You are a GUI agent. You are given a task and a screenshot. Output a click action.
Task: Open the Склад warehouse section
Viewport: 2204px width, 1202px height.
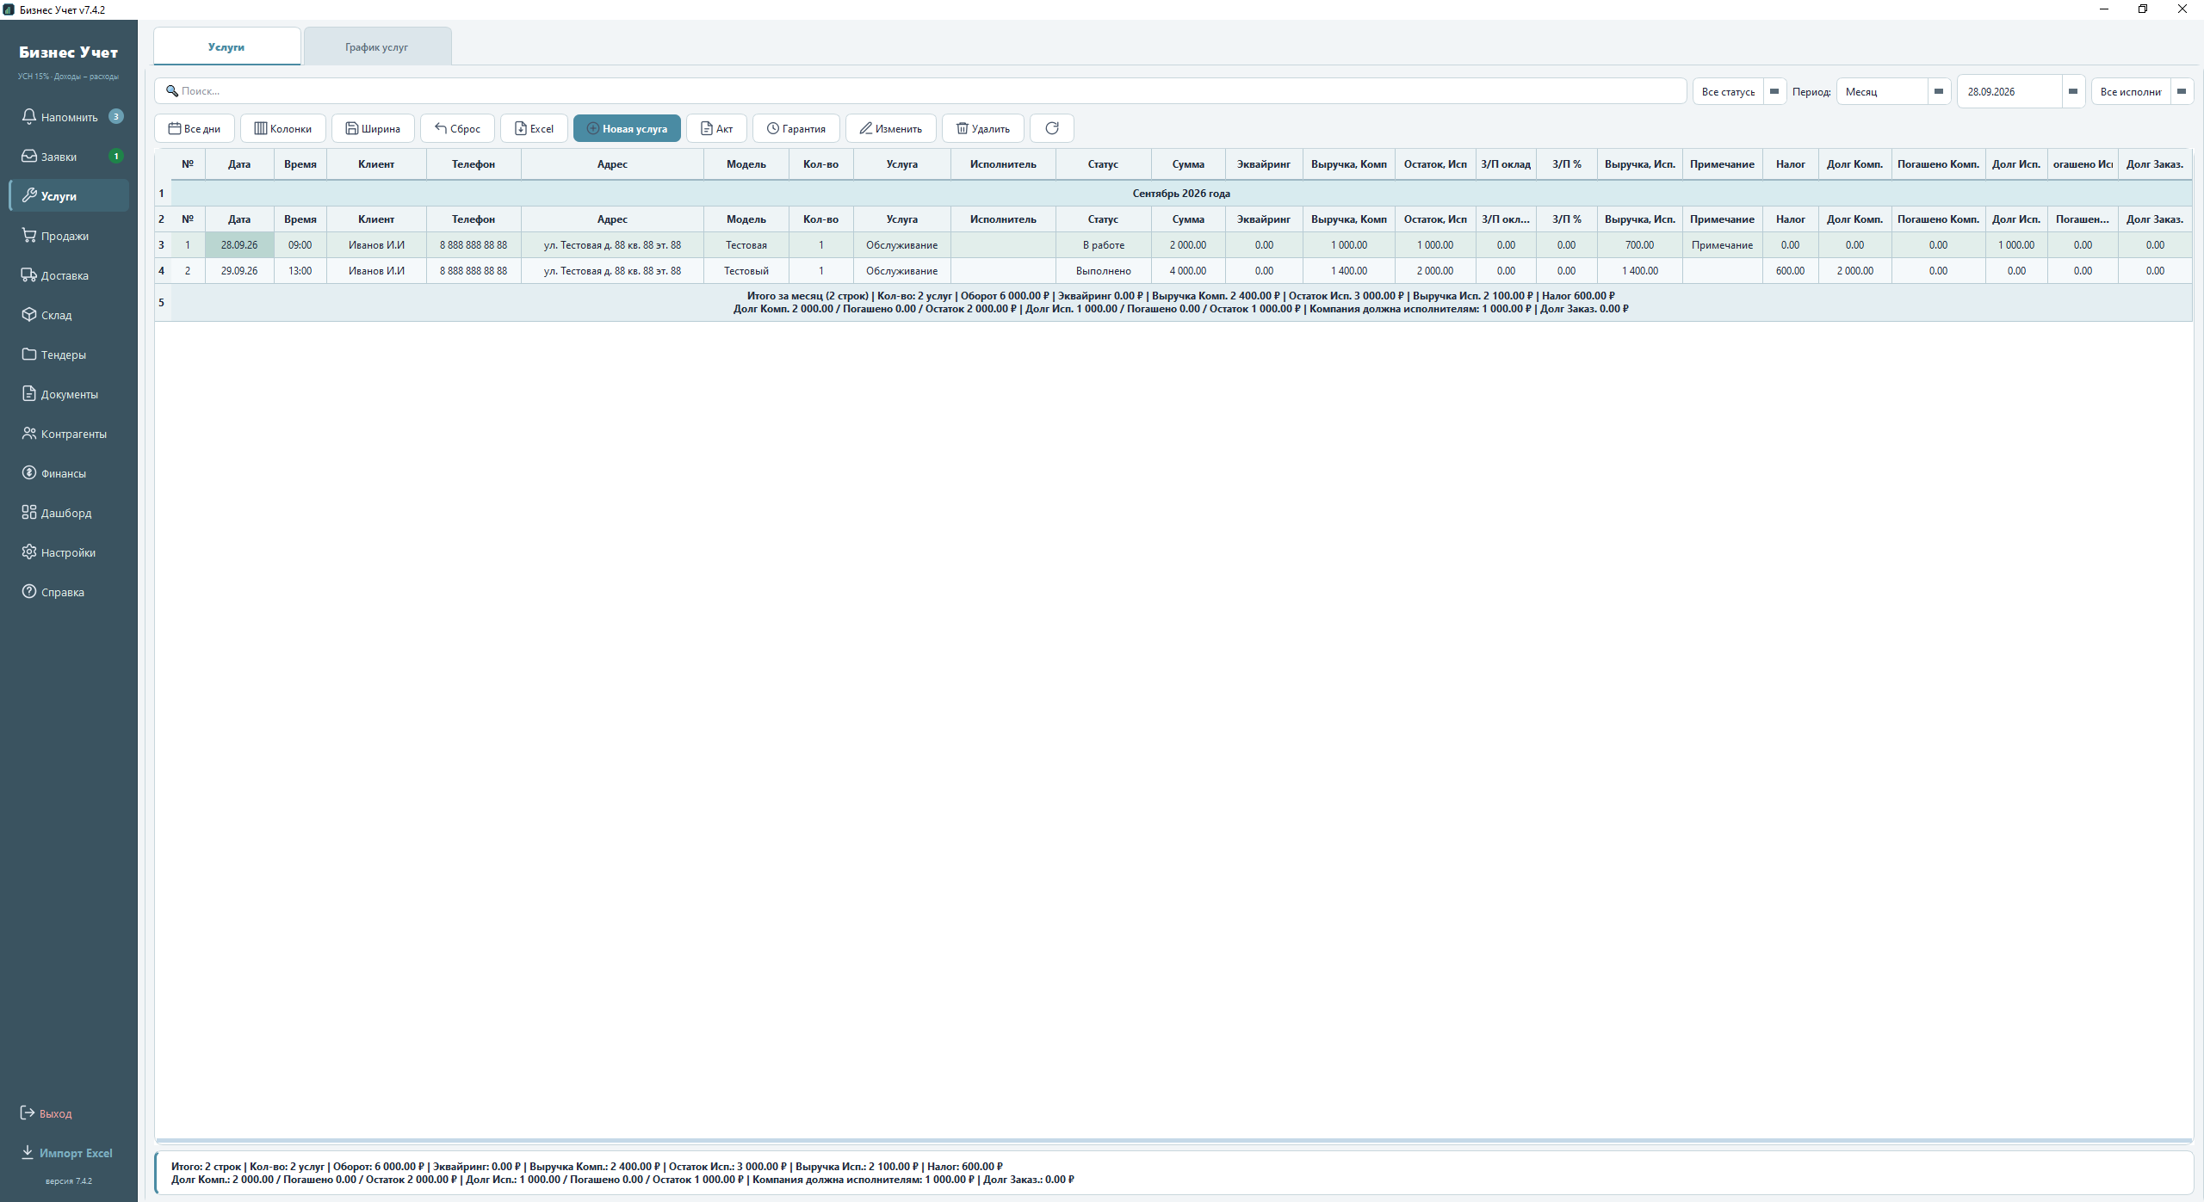tap(69, 315)
